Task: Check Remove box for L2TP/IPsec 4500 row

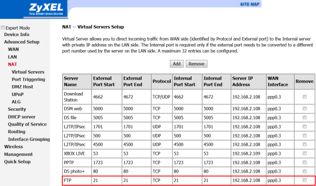Action: (x=305, y=144)
